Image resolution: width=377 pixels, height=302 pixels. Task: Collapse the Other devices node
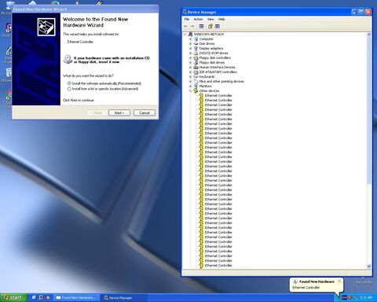point(190,90)
